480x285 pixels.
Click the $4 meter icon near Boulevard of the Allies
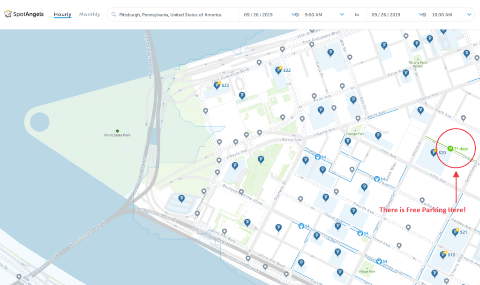tap(379, 260)
